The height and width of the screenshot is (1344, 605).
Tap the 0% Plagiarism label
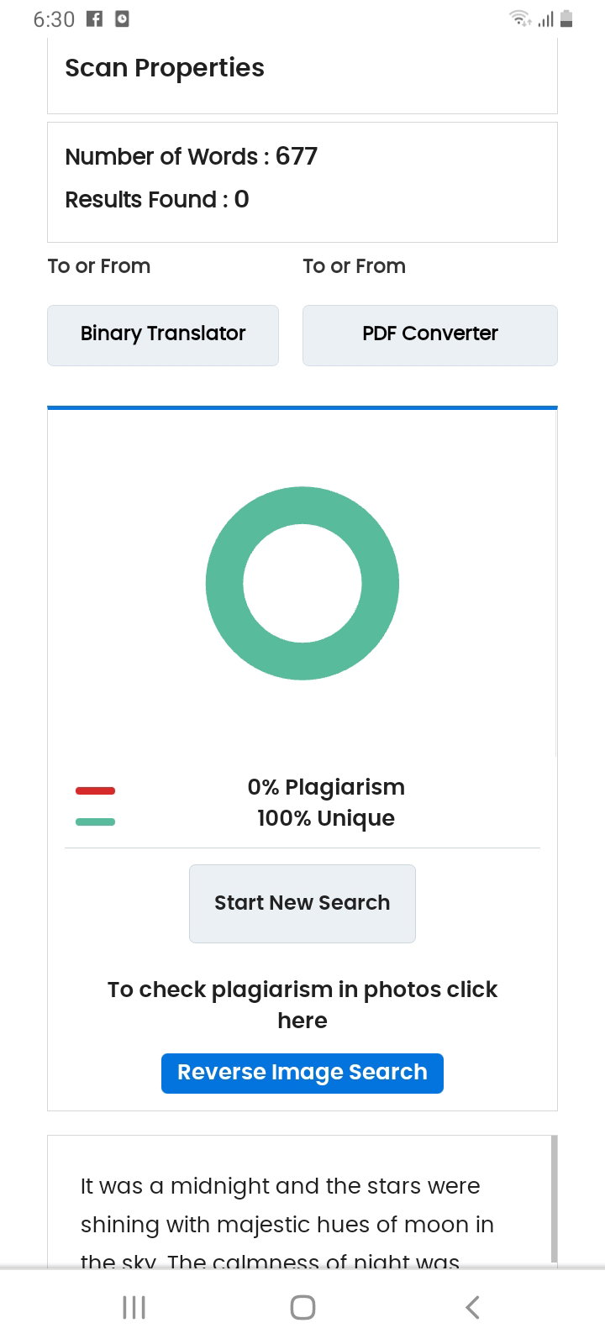click(x=326, y=787)
